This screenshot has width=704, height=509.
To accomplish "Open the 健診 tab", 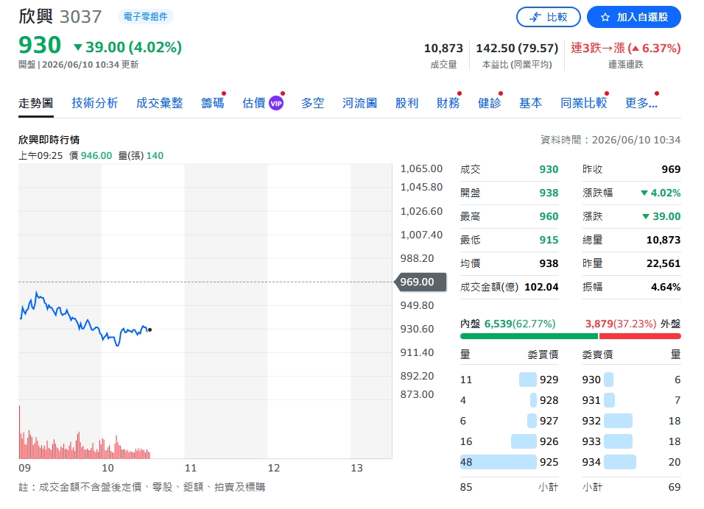I will coord(490,103).
